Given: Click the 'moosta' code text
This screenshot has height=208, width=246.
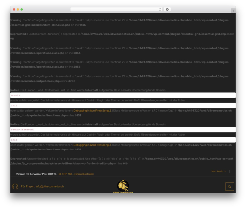Looking at the screenshot, I should pos(16,95).
